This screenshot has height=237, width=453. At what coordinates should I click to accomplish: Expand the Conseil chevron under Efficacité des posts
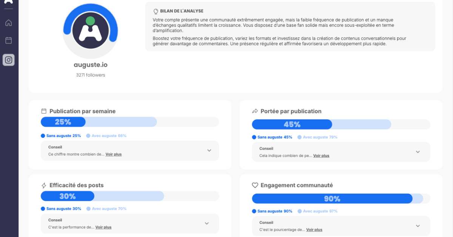(x=207, y=223)
